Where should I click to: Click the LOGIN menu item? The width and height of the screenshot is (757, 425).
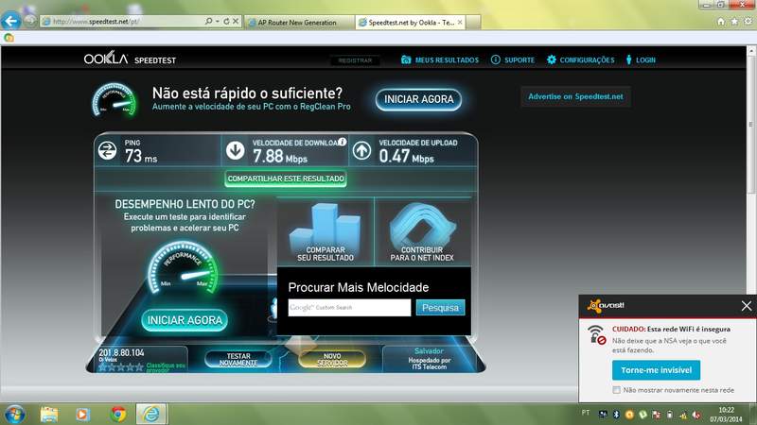tap(645, 60)
